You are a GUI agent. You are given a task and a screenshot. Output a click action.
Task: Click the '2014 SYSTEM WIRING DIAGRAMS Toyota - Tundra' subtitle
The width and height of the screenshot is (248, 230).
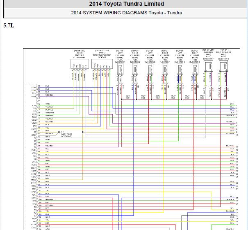click(x=127, y=13)
